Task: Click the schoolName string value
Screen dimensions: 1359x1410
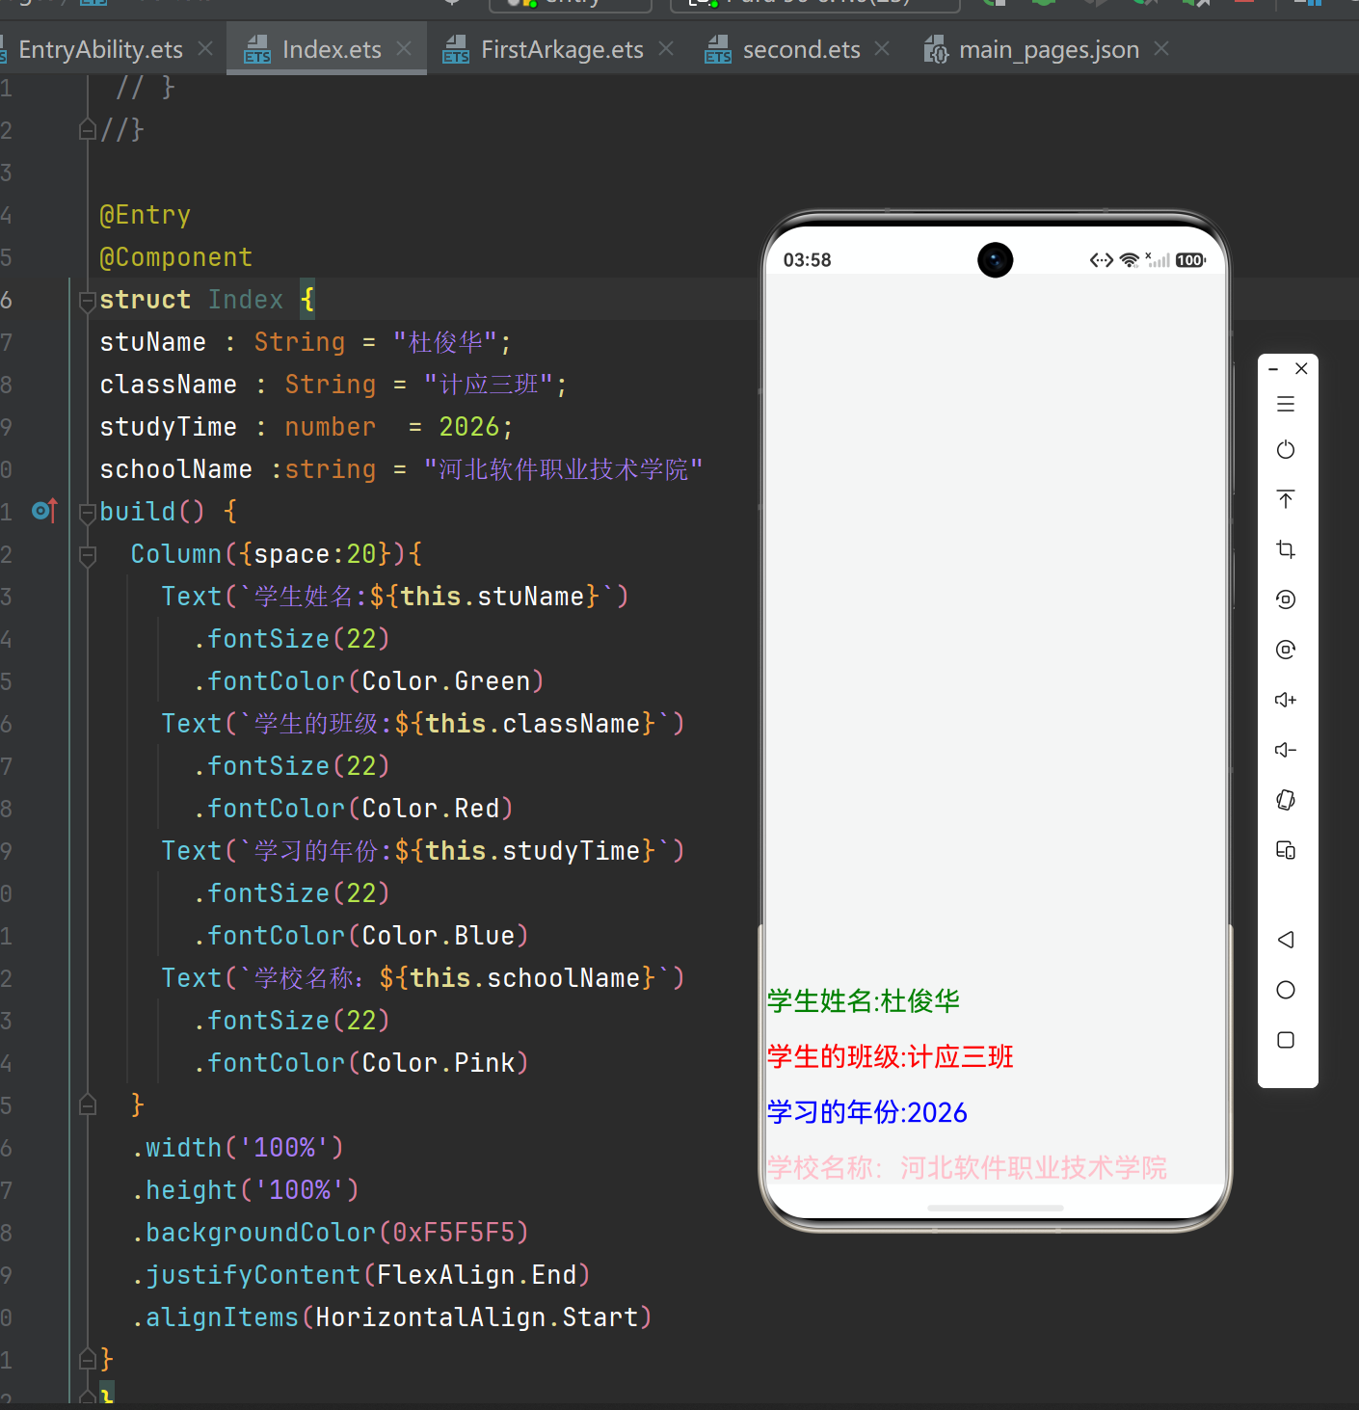Action: tap(563, 469)
